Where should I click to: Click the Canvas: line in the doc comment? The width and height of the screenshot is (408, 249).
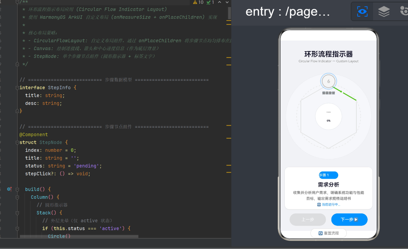coord(90,49)
